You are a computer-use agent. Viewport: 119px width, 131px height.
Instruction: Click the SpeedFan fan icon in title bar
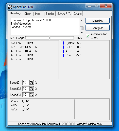(x=10, y=7)
